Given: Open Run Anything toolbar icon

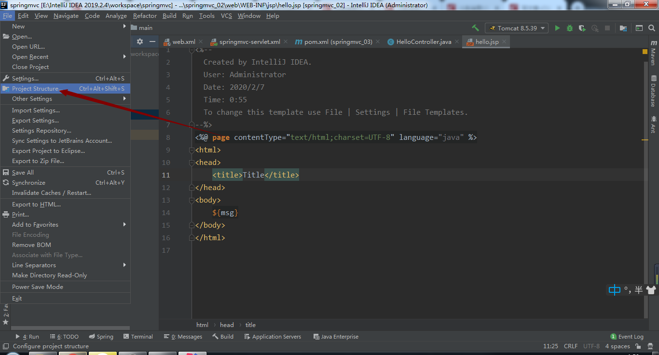Looking at the screenshot, I should tap(639, 28).
